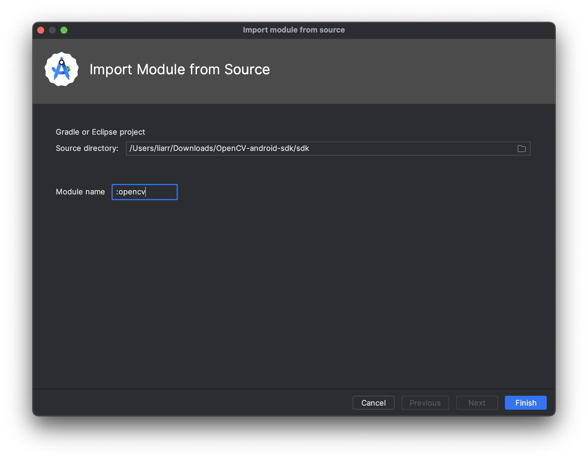Click Finish to import the module
This screenshot has width=588, height=459.
tap(525, 402)
